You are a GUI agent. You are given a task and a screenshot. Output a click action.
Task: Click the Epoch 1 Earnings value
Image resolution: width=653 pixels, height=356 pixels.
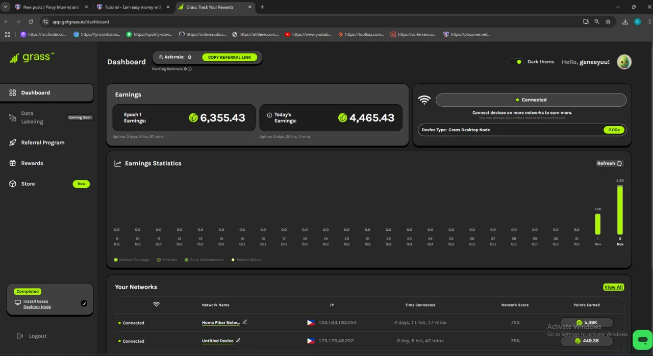[222, 117]
